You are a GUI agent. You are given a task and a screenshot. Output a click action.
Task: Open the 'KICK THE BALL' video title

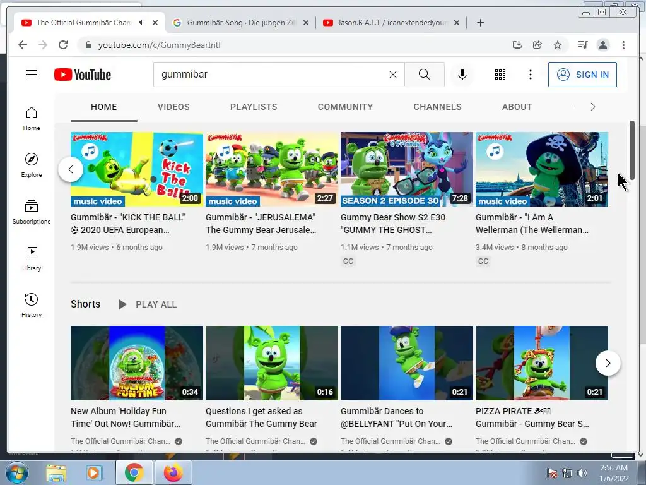[x=127, y=224]
